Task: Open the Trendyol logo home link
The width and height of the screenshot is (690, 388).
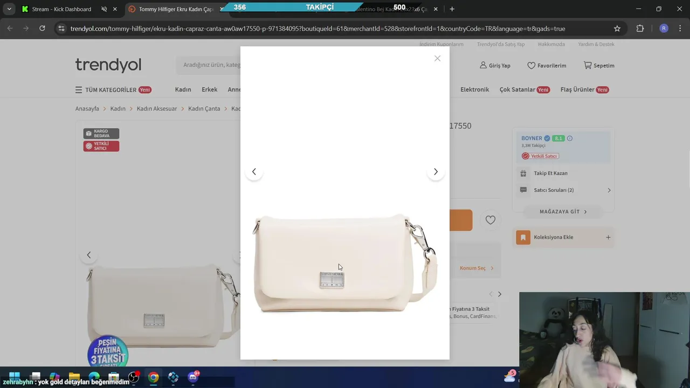Action: pyautogui.click(x=108, y=65)
